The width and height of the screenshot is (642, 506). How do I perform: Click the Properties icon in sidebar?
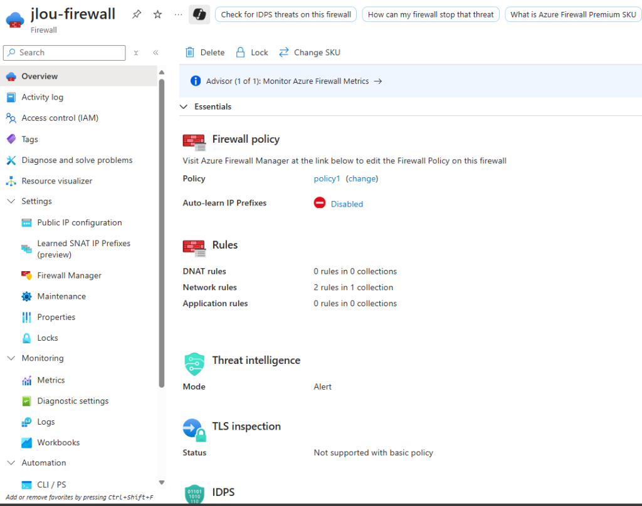26,318
